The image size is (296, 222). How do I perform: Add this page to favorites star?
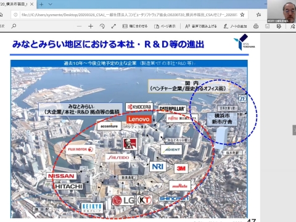click(x=242, y=15)
